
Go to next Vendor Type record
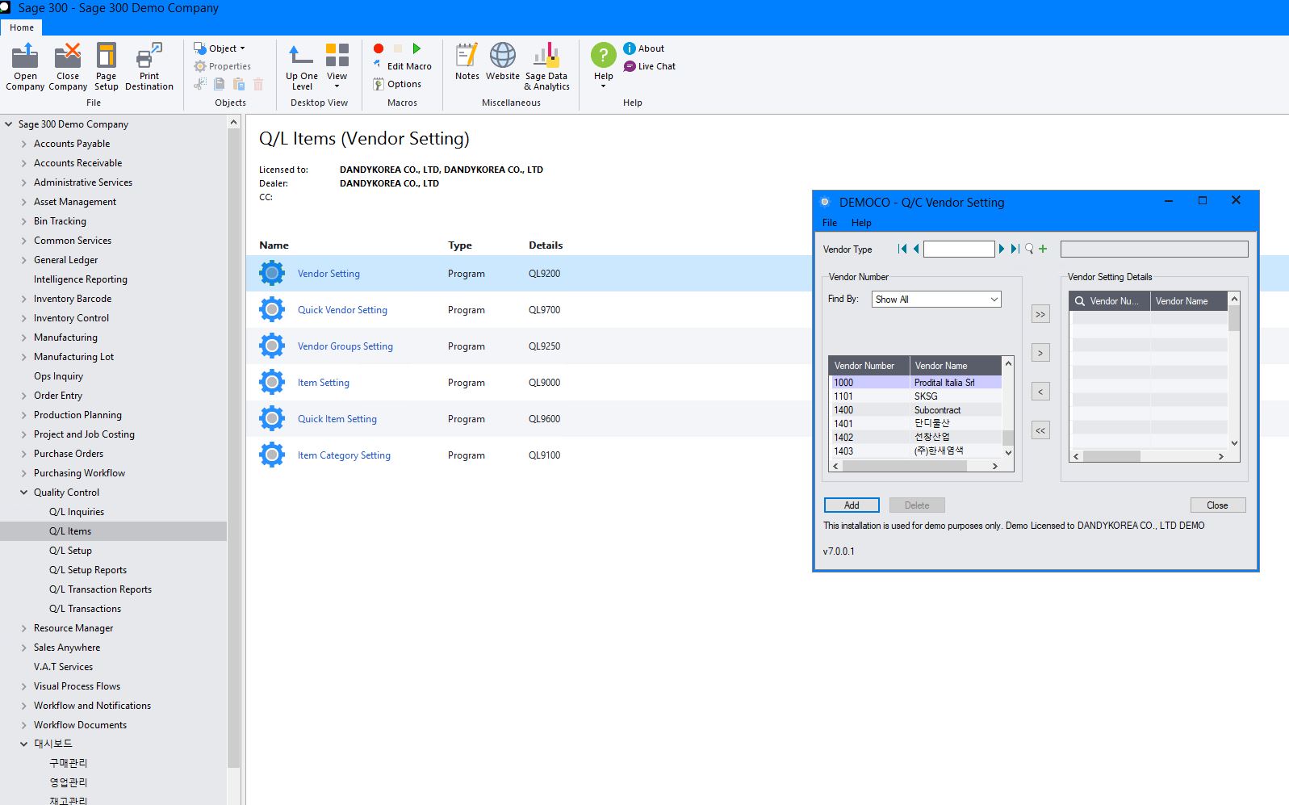[x=1002, y=249]
